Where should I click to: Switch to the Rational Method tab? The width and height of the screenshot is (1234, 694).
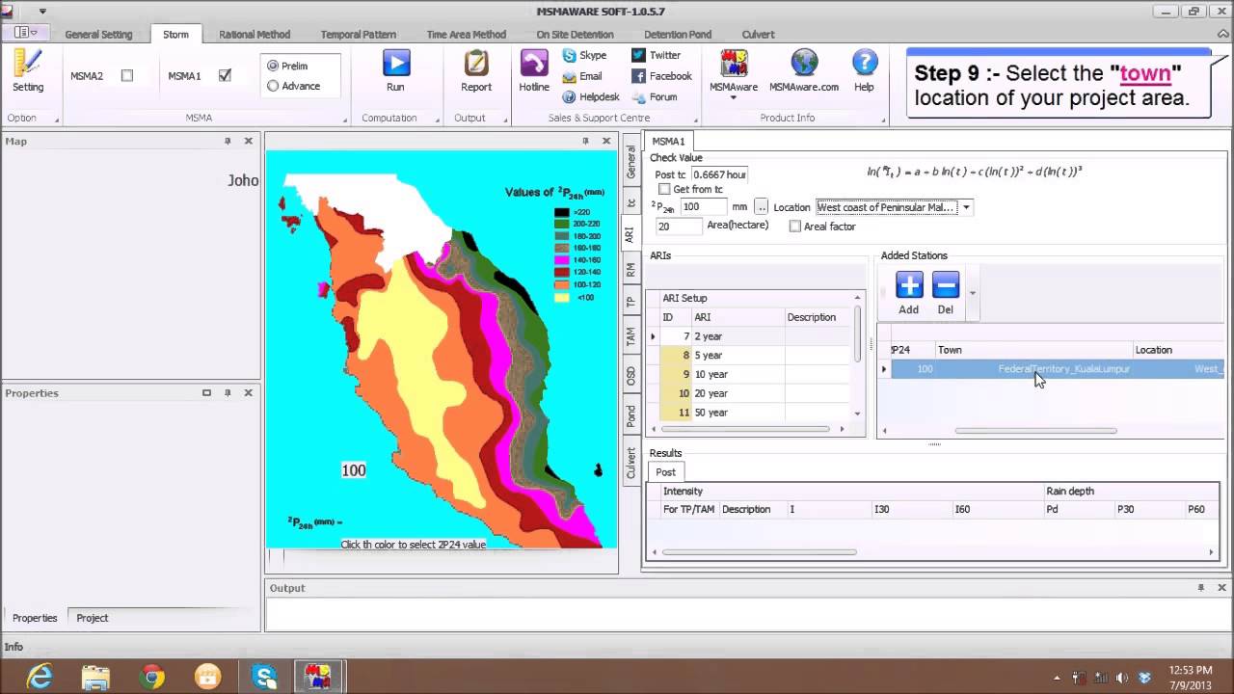click(x=255, y=35)
